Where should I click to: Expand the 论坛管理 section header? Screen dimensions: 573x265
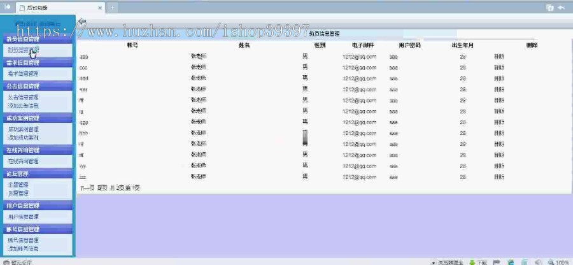[x=38, y=174]
